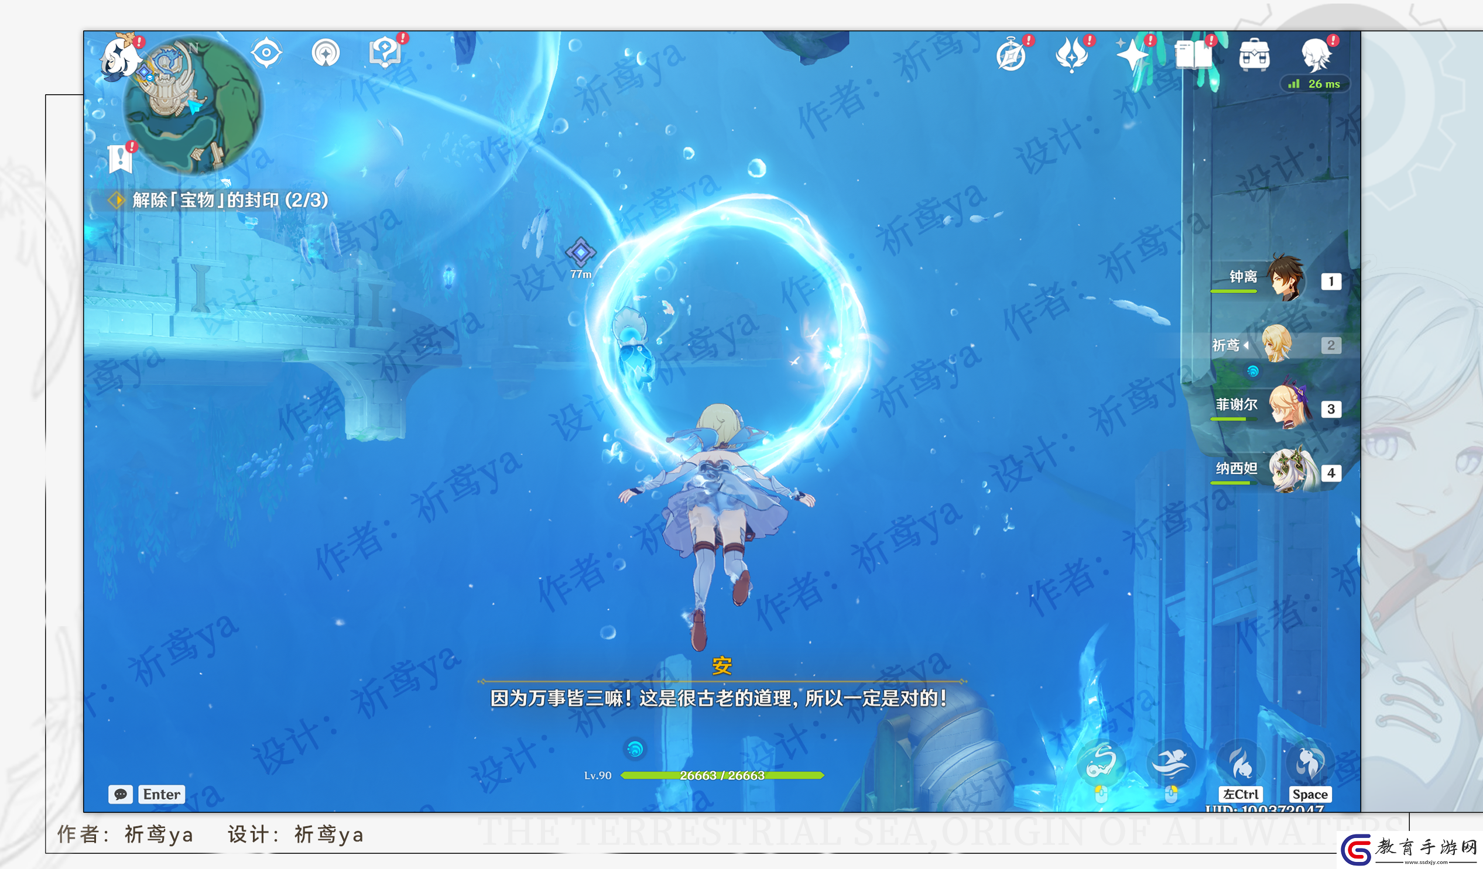Switch to party member 钟离
The height and width of the screenshot is (869, 1483).
[x=1286, y=278]
